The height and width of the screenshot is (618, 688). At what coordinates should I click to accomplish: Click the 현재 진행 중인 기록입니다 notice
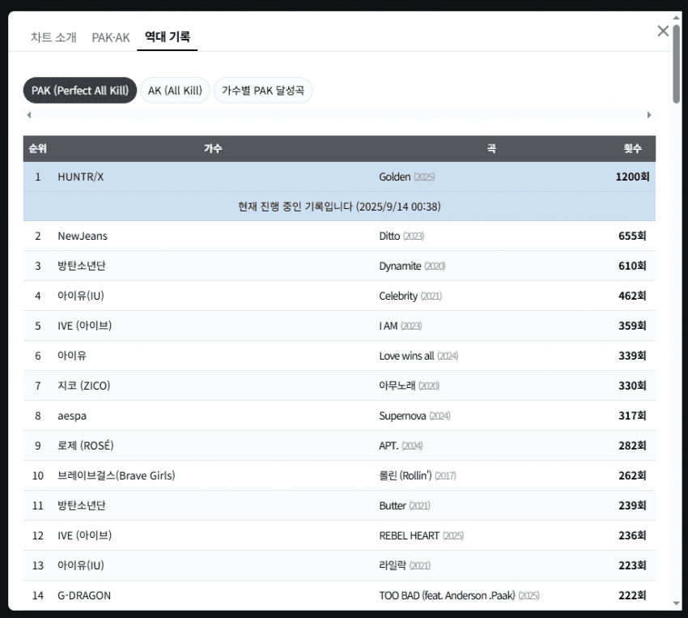(339, 207)
